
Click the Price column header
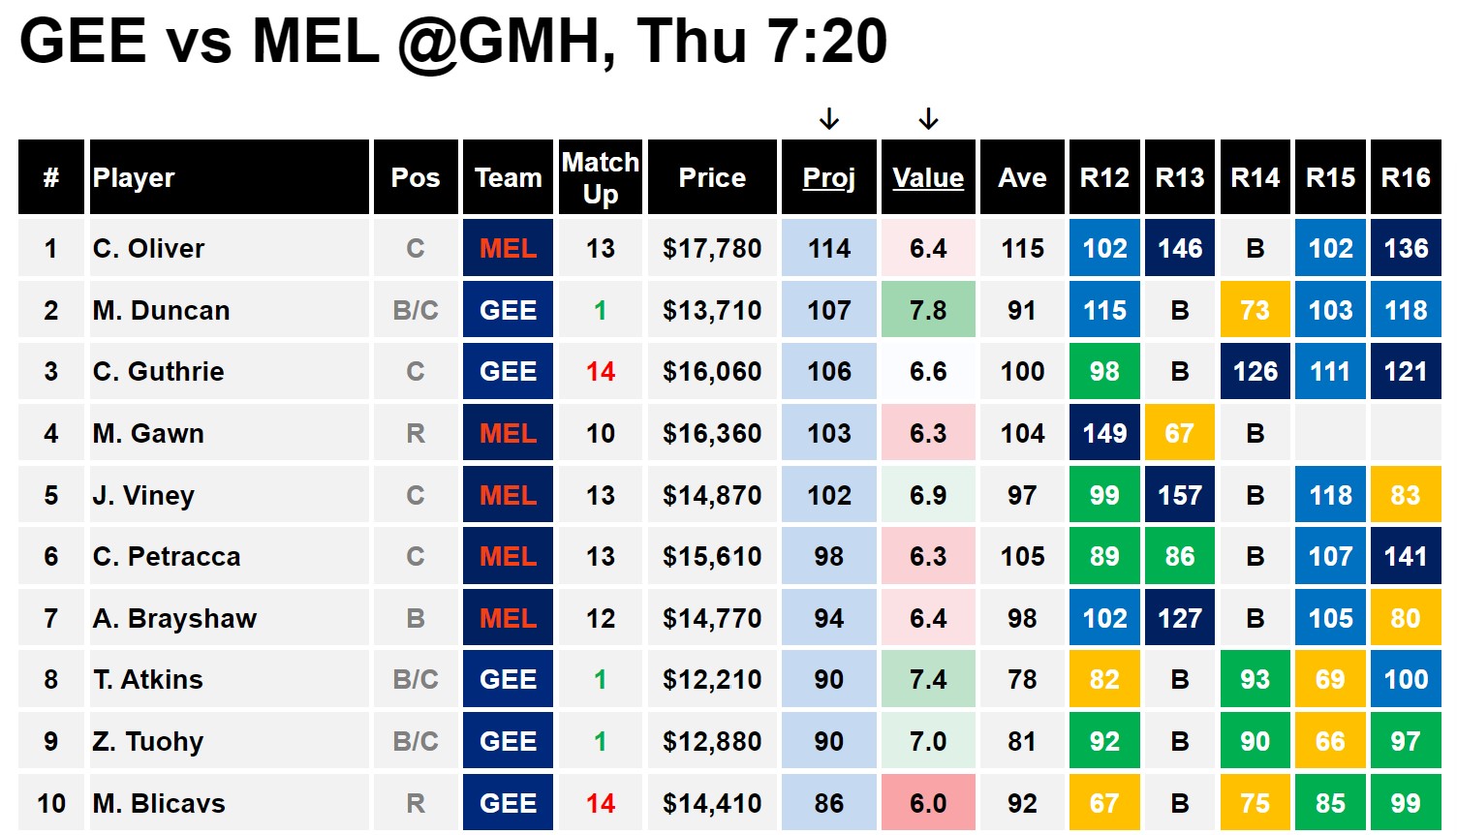coord(712,177)
